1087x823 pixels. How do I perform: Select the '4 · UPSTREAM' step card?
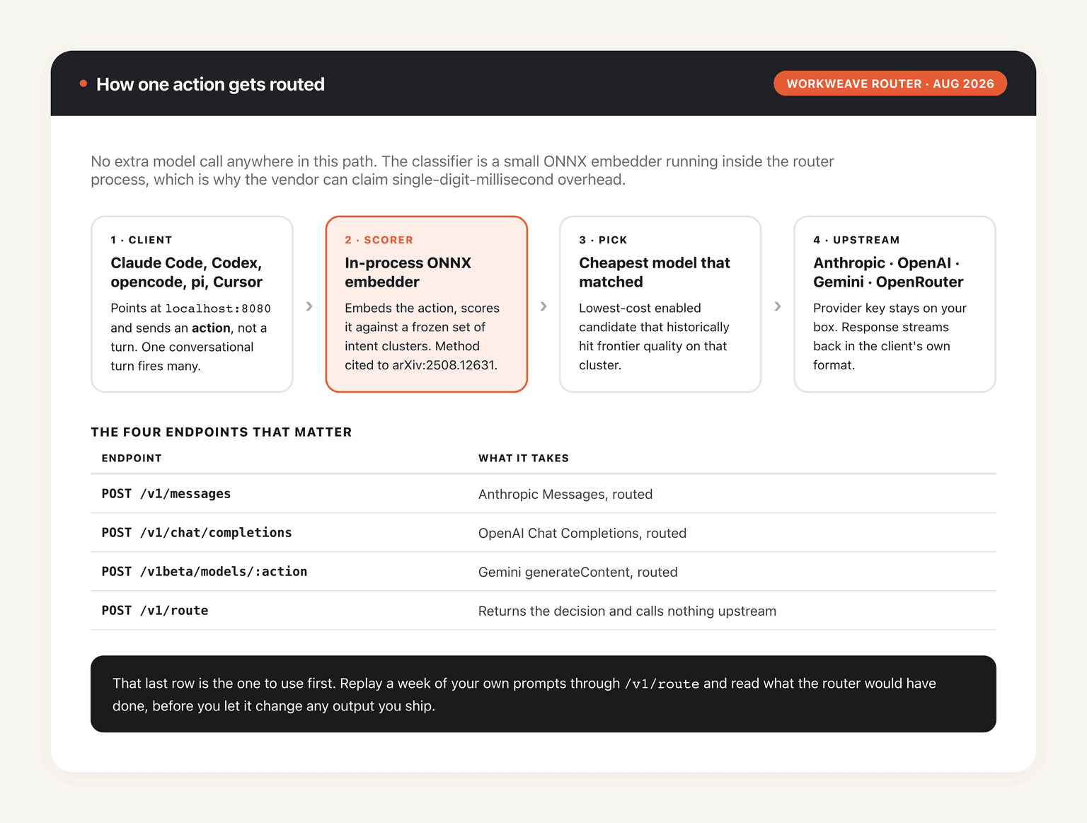(x=895, y=304)
